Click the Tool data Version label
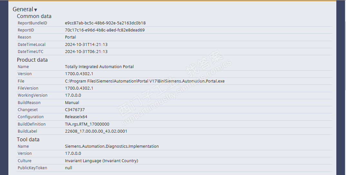346x175 pixels. click(x=25, y=153)
